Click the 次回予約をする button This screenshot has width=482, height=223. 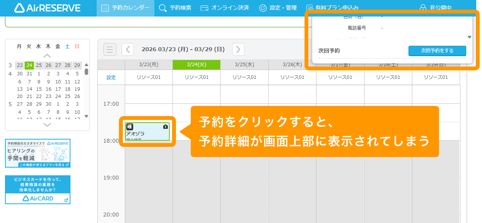[x=437, y=51]
